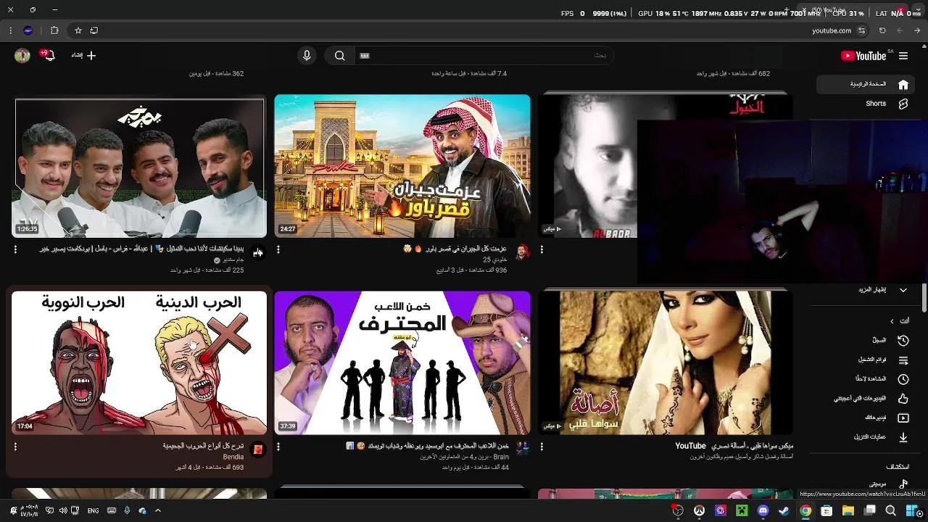Open the Bendila channel avatar

257,449
